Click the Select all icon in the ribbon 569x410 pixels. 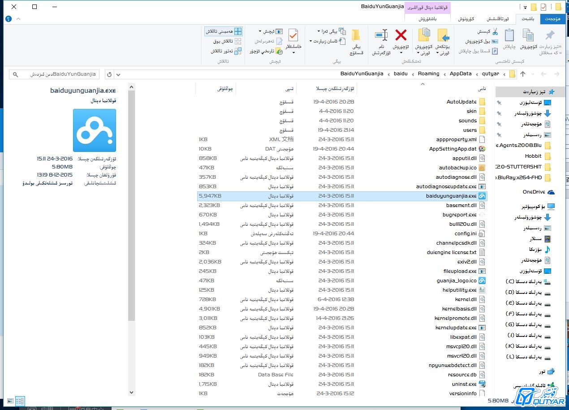(x=238, y=31)
